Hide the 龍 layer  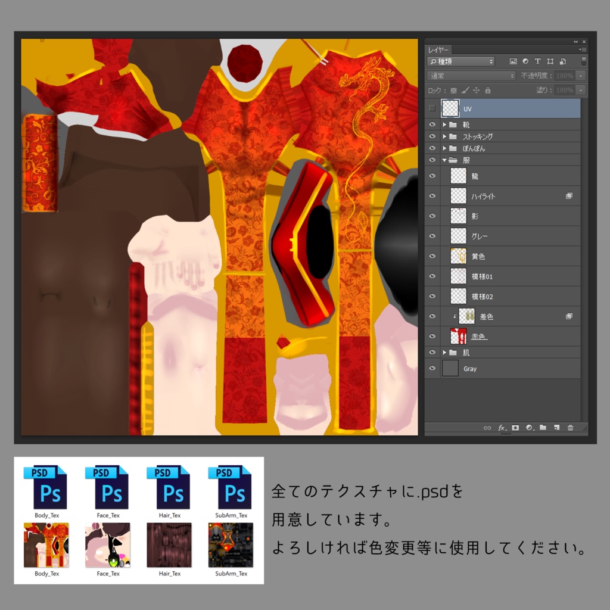432,176
